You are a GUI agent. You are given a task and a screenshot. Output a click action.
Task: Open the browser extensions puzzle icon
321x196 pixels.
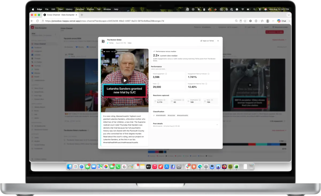[x=256, y=21]
